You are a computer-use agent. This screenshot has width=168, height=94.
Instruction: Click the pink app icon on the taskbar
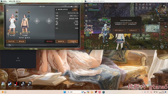[99, 92]
